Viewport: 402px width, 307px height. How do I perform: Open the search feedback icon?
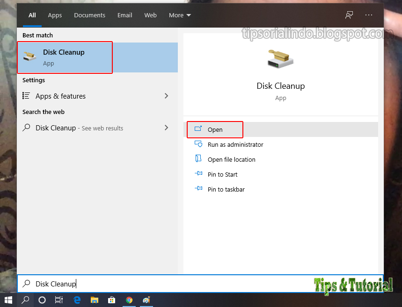pos(349,15)
